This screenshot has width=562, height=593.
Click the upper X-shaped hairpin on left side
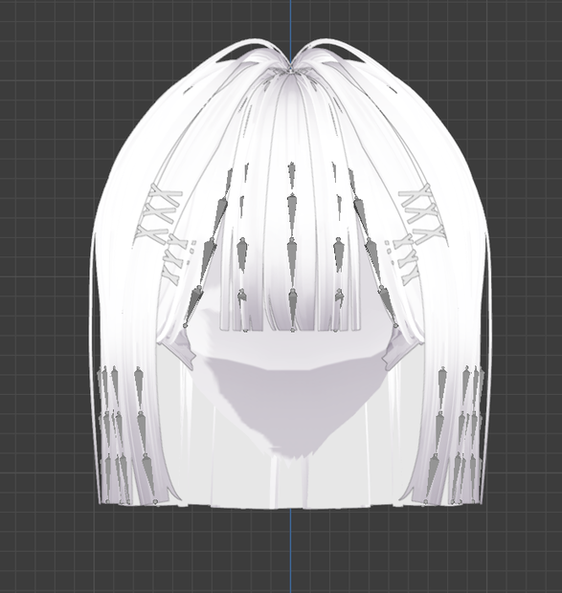164,197
